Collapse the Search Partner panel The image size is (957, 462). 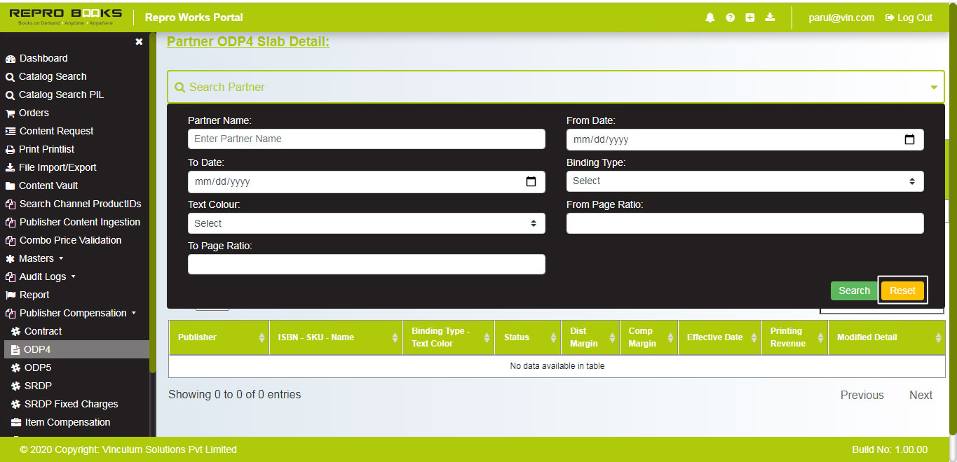(x=934, y=87)
